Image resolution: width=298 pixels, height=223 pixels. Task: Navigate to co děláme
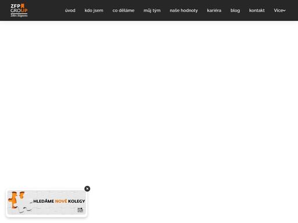123,10
